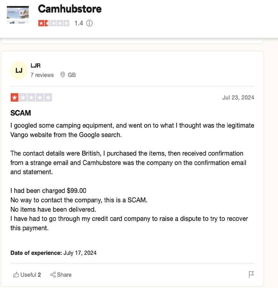Click the thumbs-up Useful icon
278x288 pixels.
(x=16, y=275)
